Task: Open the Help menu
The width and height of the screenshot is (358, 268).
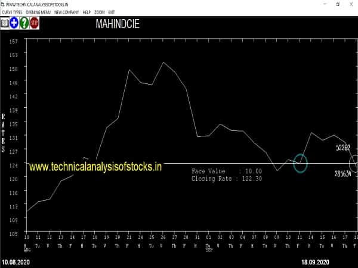Action: click(87, 12)
